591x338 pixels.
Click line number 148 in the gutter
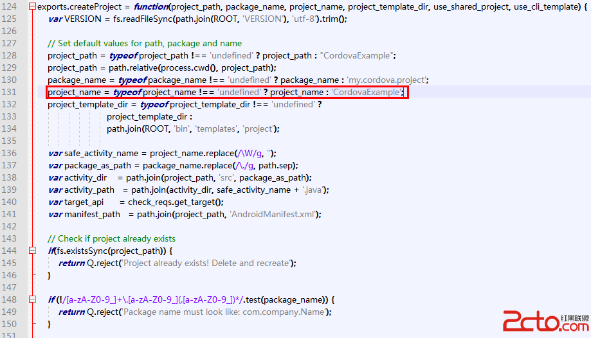[9, 299]
